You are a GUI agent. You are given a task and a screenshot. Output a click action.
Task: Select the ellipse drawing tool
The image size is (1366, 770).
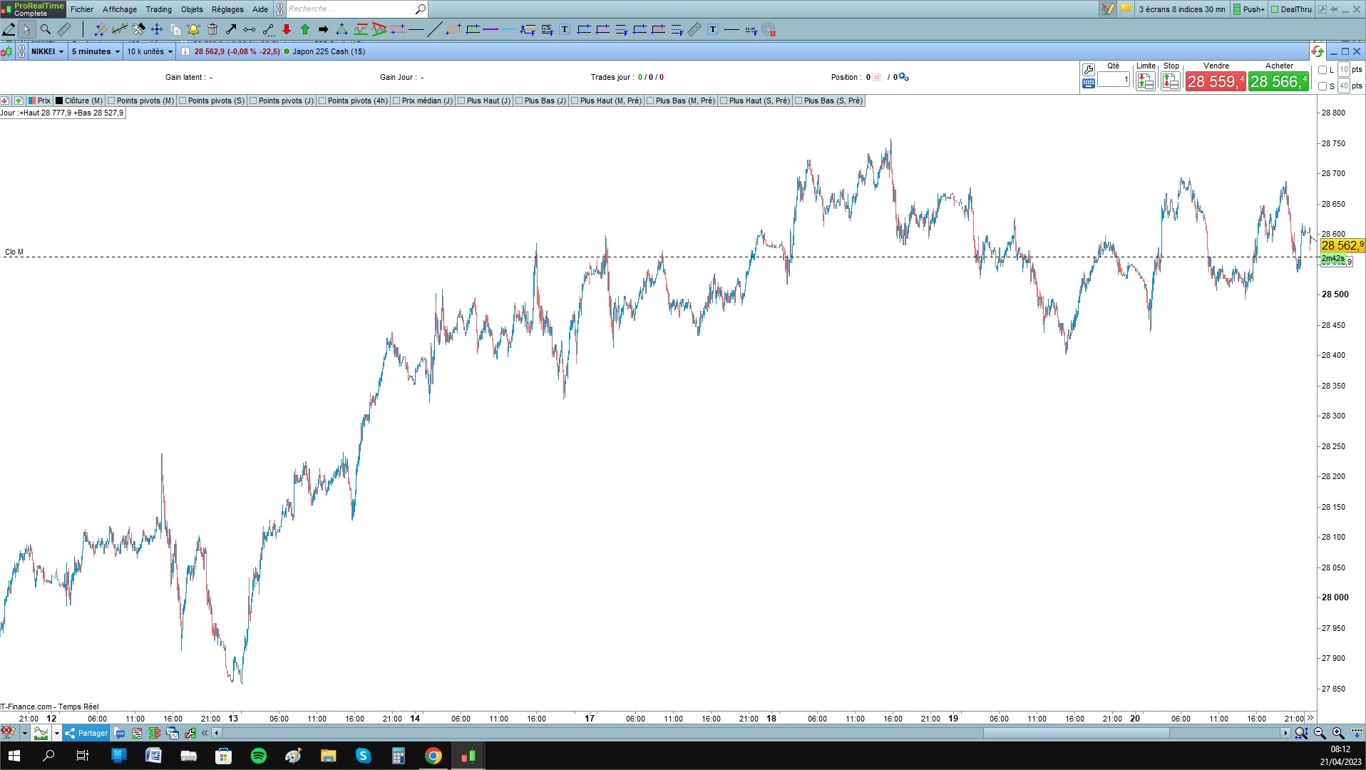453,29
